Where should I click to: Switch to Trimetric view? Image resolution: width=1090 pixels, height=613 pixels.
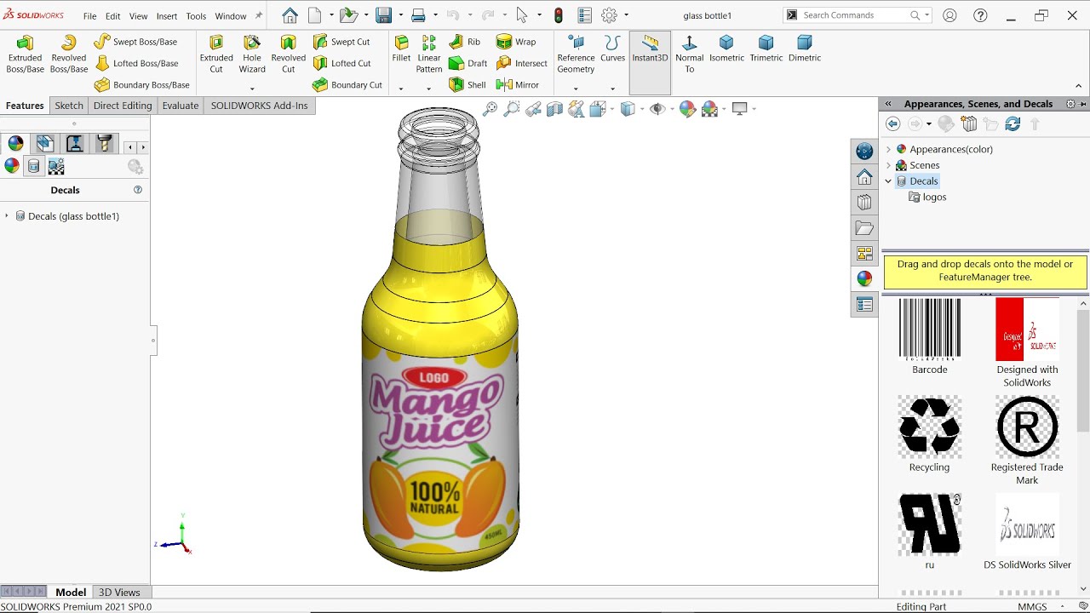pos(766,49)
